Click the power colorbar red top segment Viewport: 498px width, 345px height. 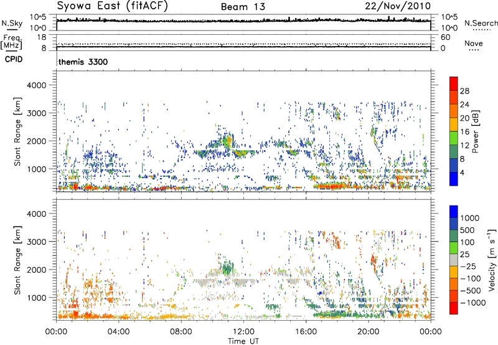[x=454, y=84]
